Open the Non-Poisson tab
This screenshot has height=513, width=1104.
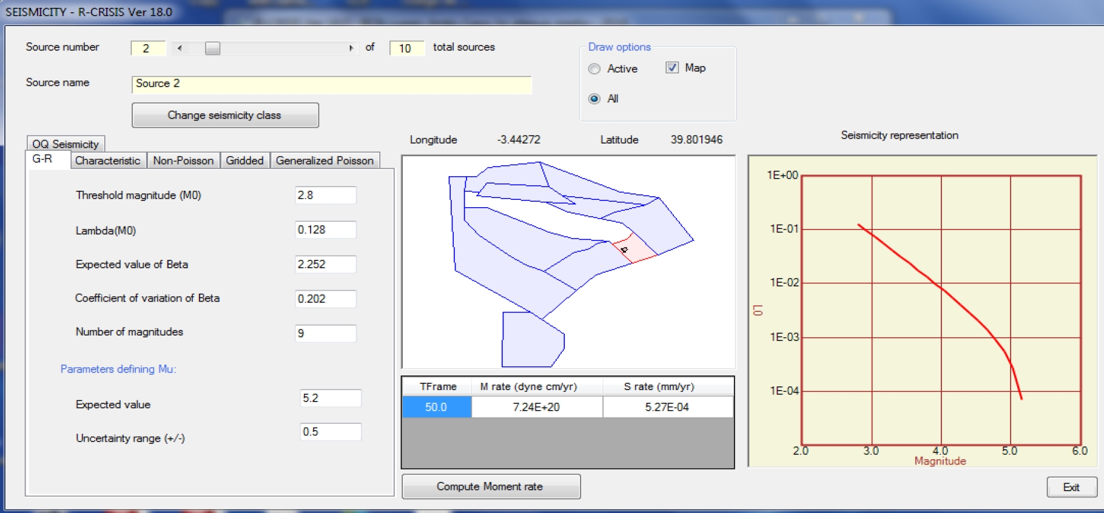[x=183, y=161]
